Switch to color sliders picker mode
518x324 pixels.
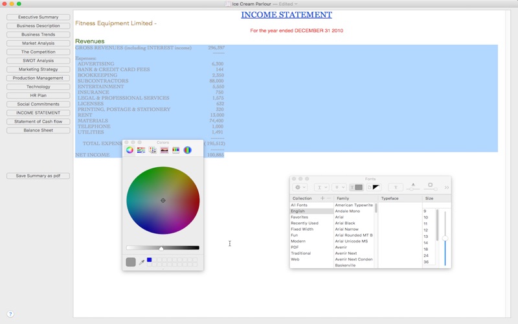[141, 150]
